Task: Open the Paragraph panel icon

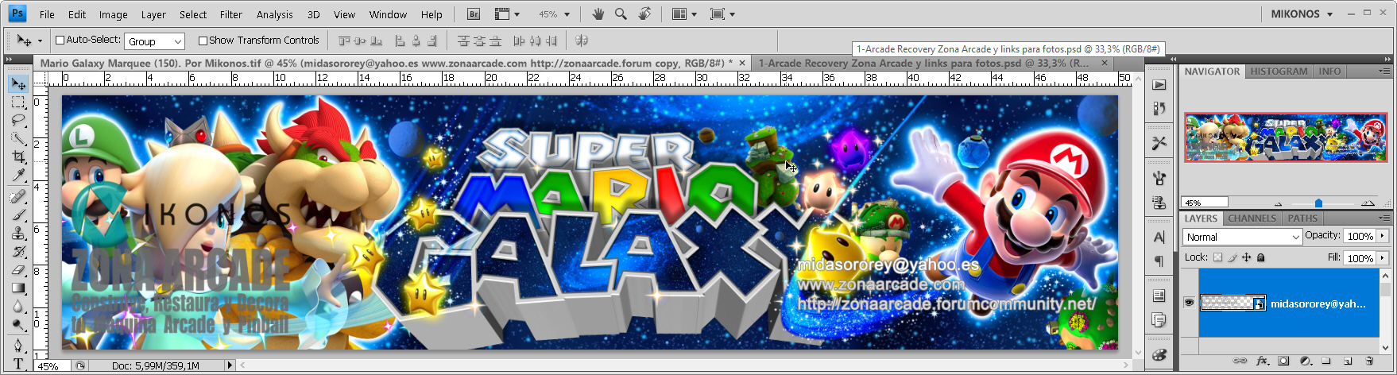Action: click(1159, 261)
